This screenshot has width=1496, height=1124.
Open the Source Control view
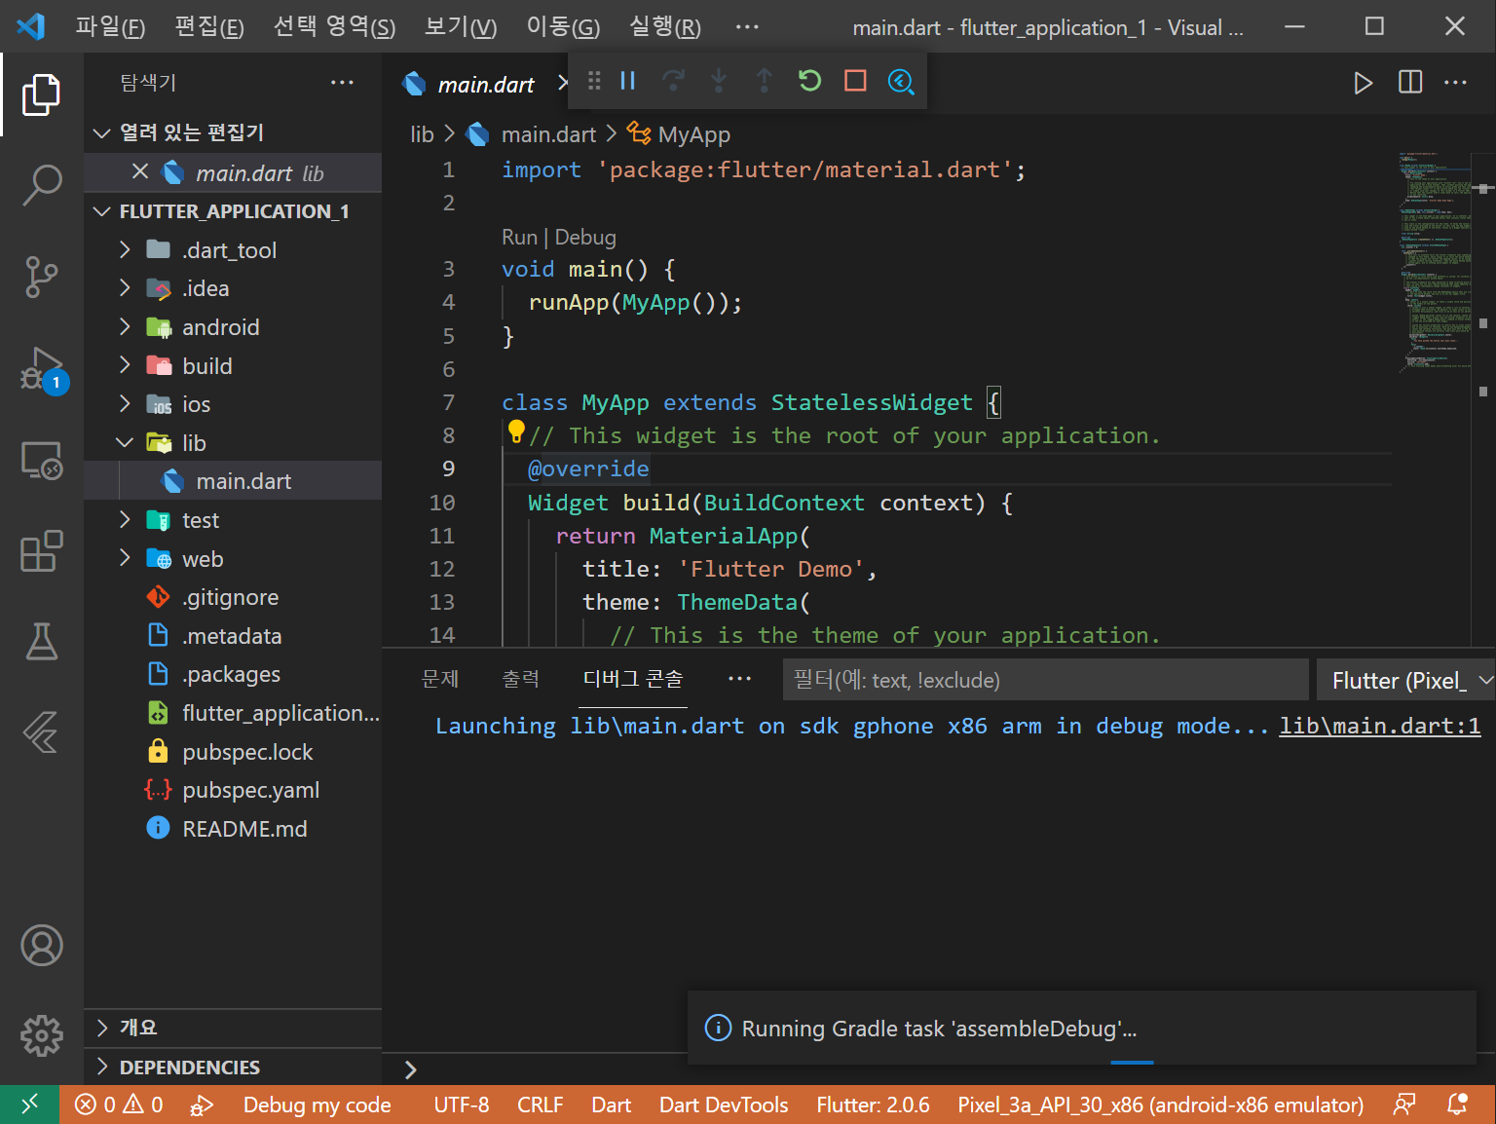[x=41, y=277]
